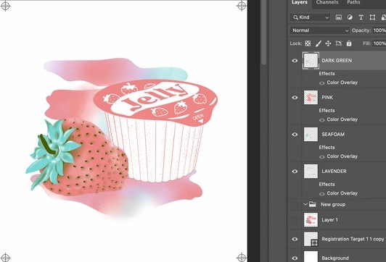Hide the PINK layer

point(295,98)
